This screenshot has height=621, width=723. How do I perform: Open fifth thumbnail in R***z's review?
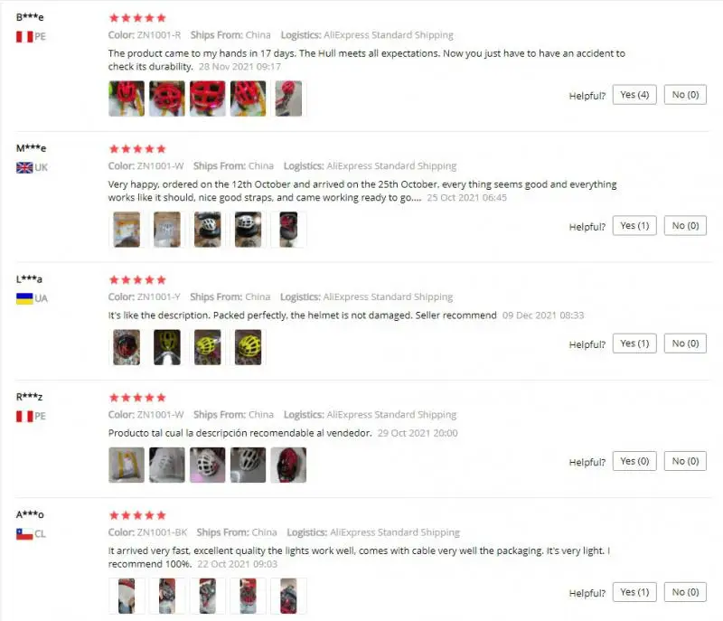click(x=288, y=466)
